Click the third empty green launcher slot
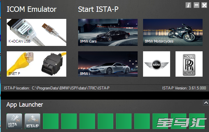209x132 pixels. [87, 121]
